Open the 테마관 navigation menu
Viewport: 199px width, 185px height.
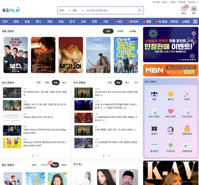[174, 22]
